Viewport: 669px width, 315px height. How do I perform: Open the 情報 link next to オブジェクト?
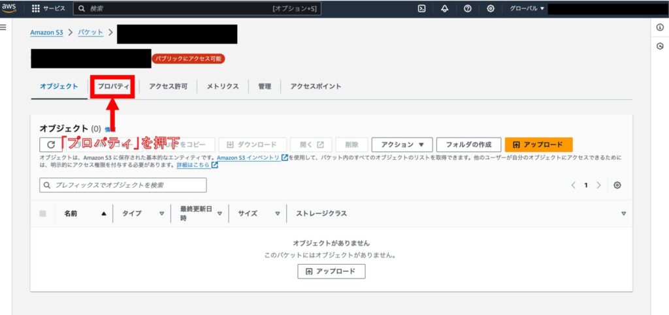(110, 129)
